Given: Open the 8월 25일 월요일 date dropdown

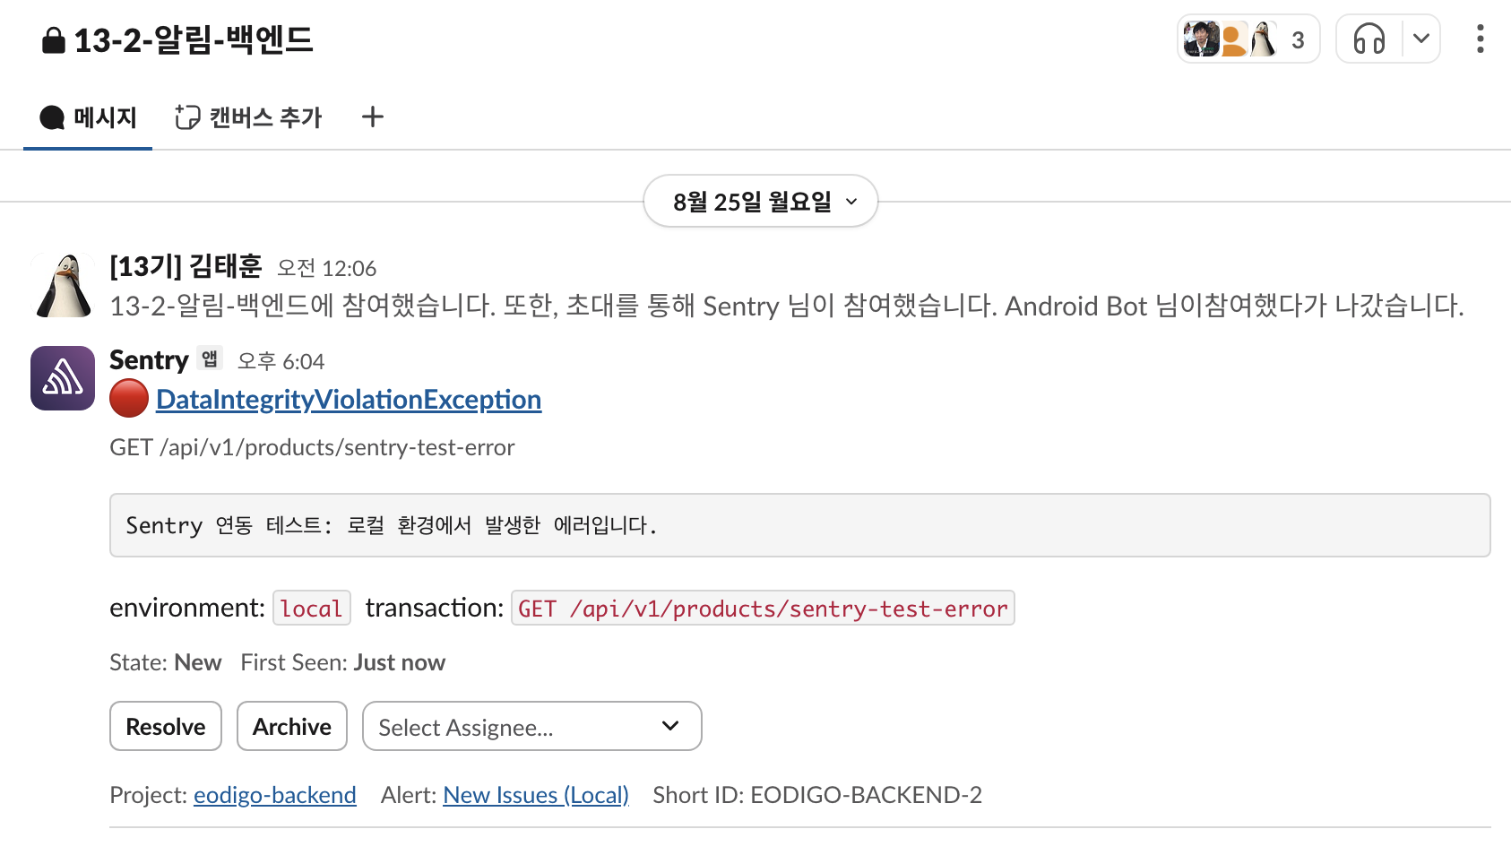Looking at the screenshot, I should (x=760, y=202).
